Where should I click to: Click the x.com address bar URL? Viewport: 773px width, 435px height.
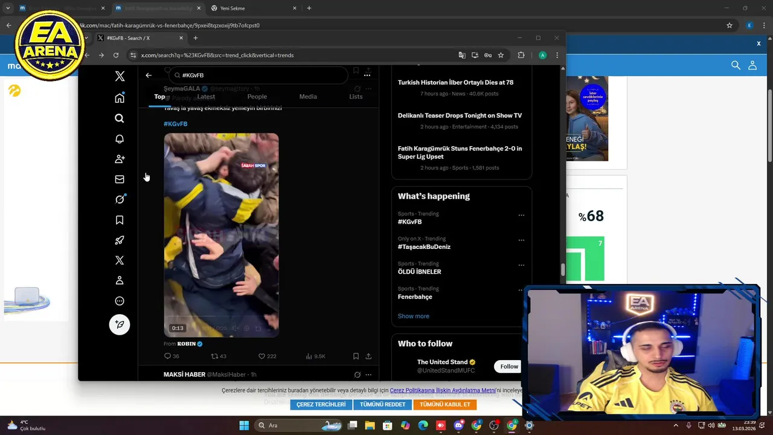coord(217,55)
